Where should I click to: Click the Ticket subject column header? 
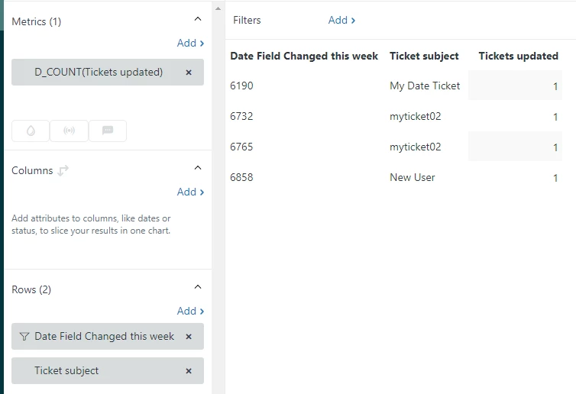pyautogui.click(x=424, y=56)
